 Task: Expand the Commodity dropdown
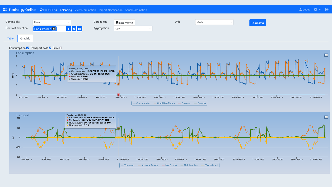pos(52,22)
